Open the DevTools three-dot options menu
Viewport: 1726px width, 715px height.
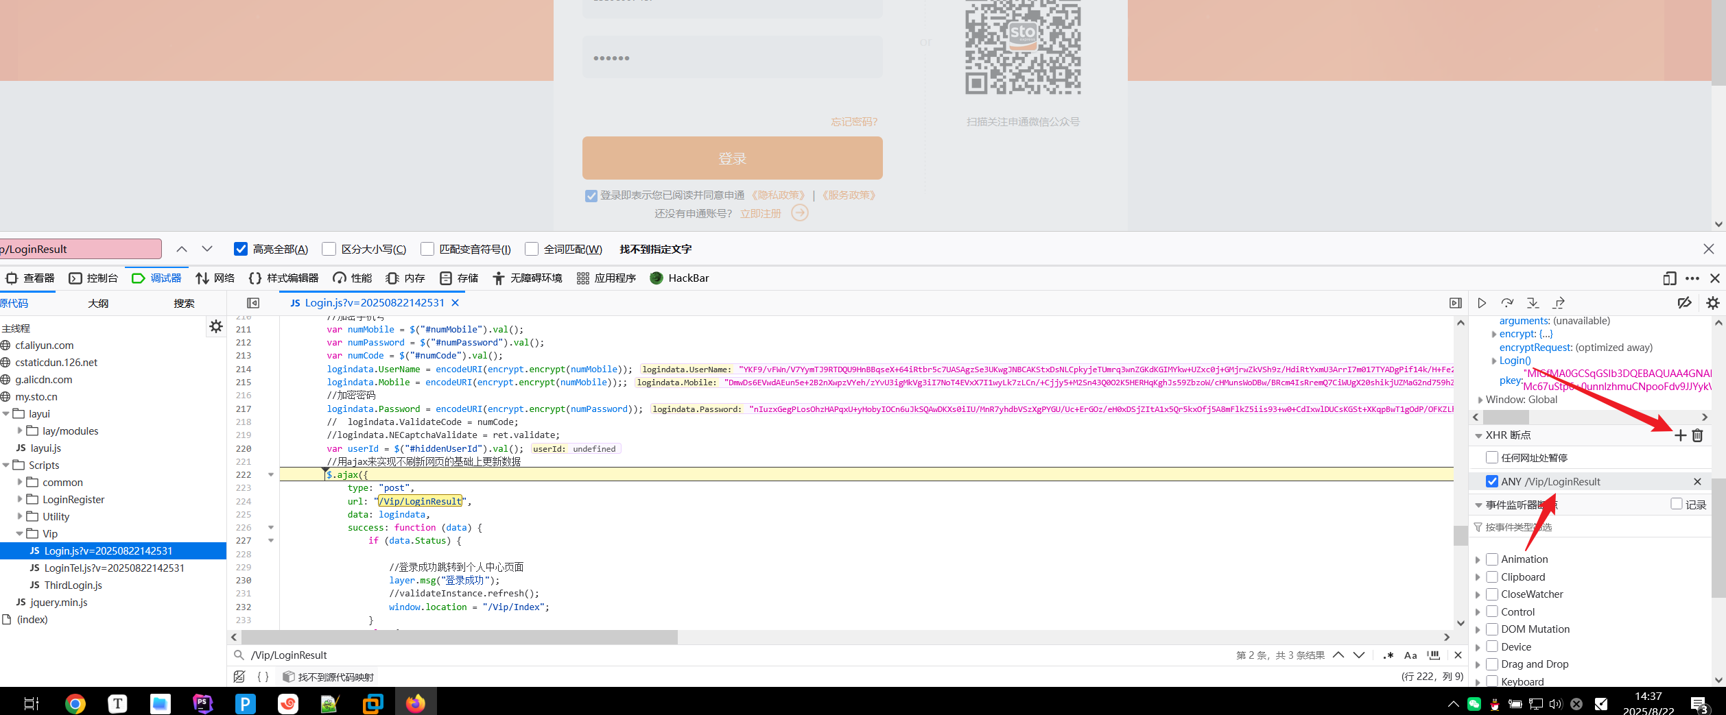click(1692, 278)
